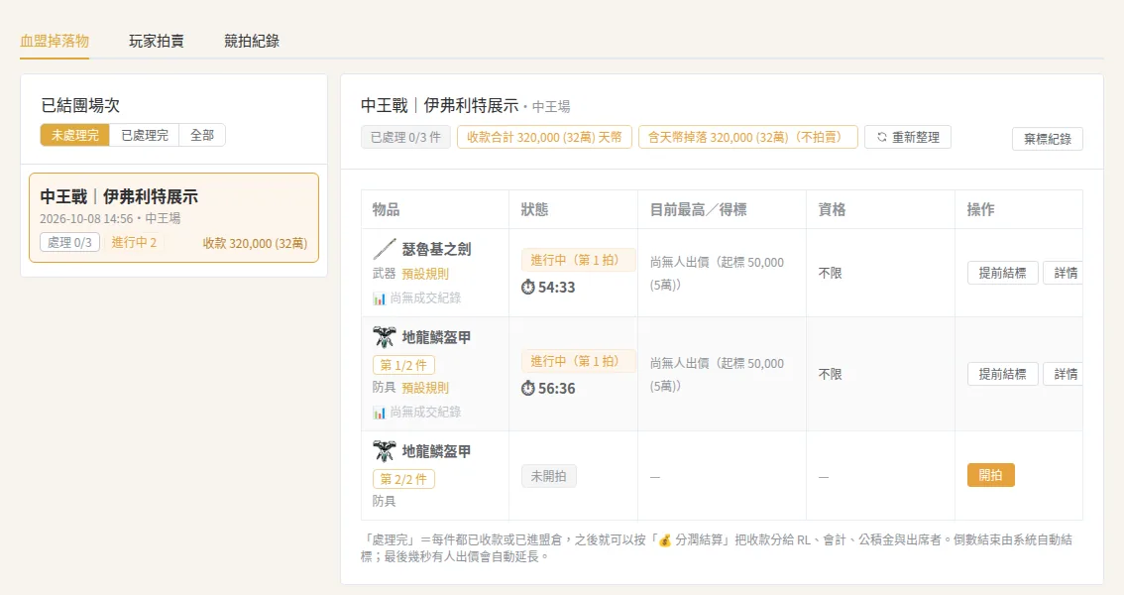
Task: Click the 瑟魯基之劍 item name
Action: [x=436, y=249]
